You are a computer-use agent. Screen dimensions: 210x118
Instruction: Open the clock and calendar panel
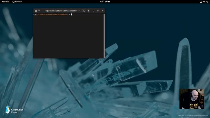[105, 2]
